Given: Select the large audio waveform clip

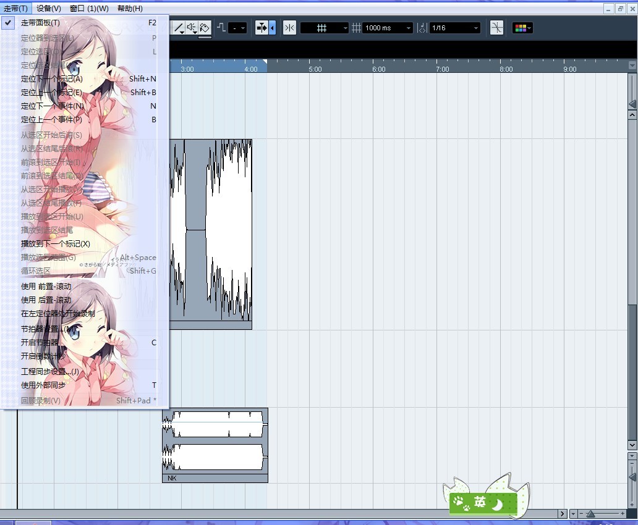Looking at the screenshot, I should pyautogui.click(x=211, y=234).
